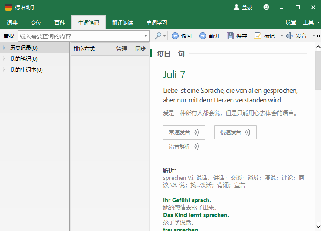Open the smiley face feedback icon
Viewport: 321px width, 231px height.
coord(266,7)
